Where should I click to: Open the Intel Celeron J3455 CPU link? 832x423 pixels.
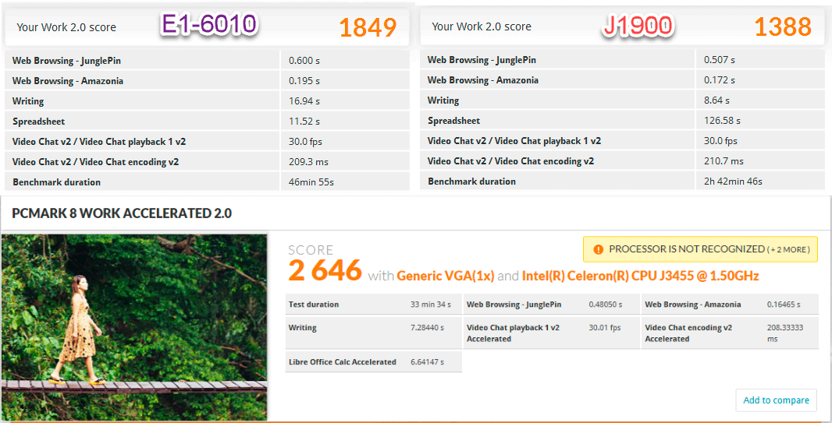pos(641,276)
